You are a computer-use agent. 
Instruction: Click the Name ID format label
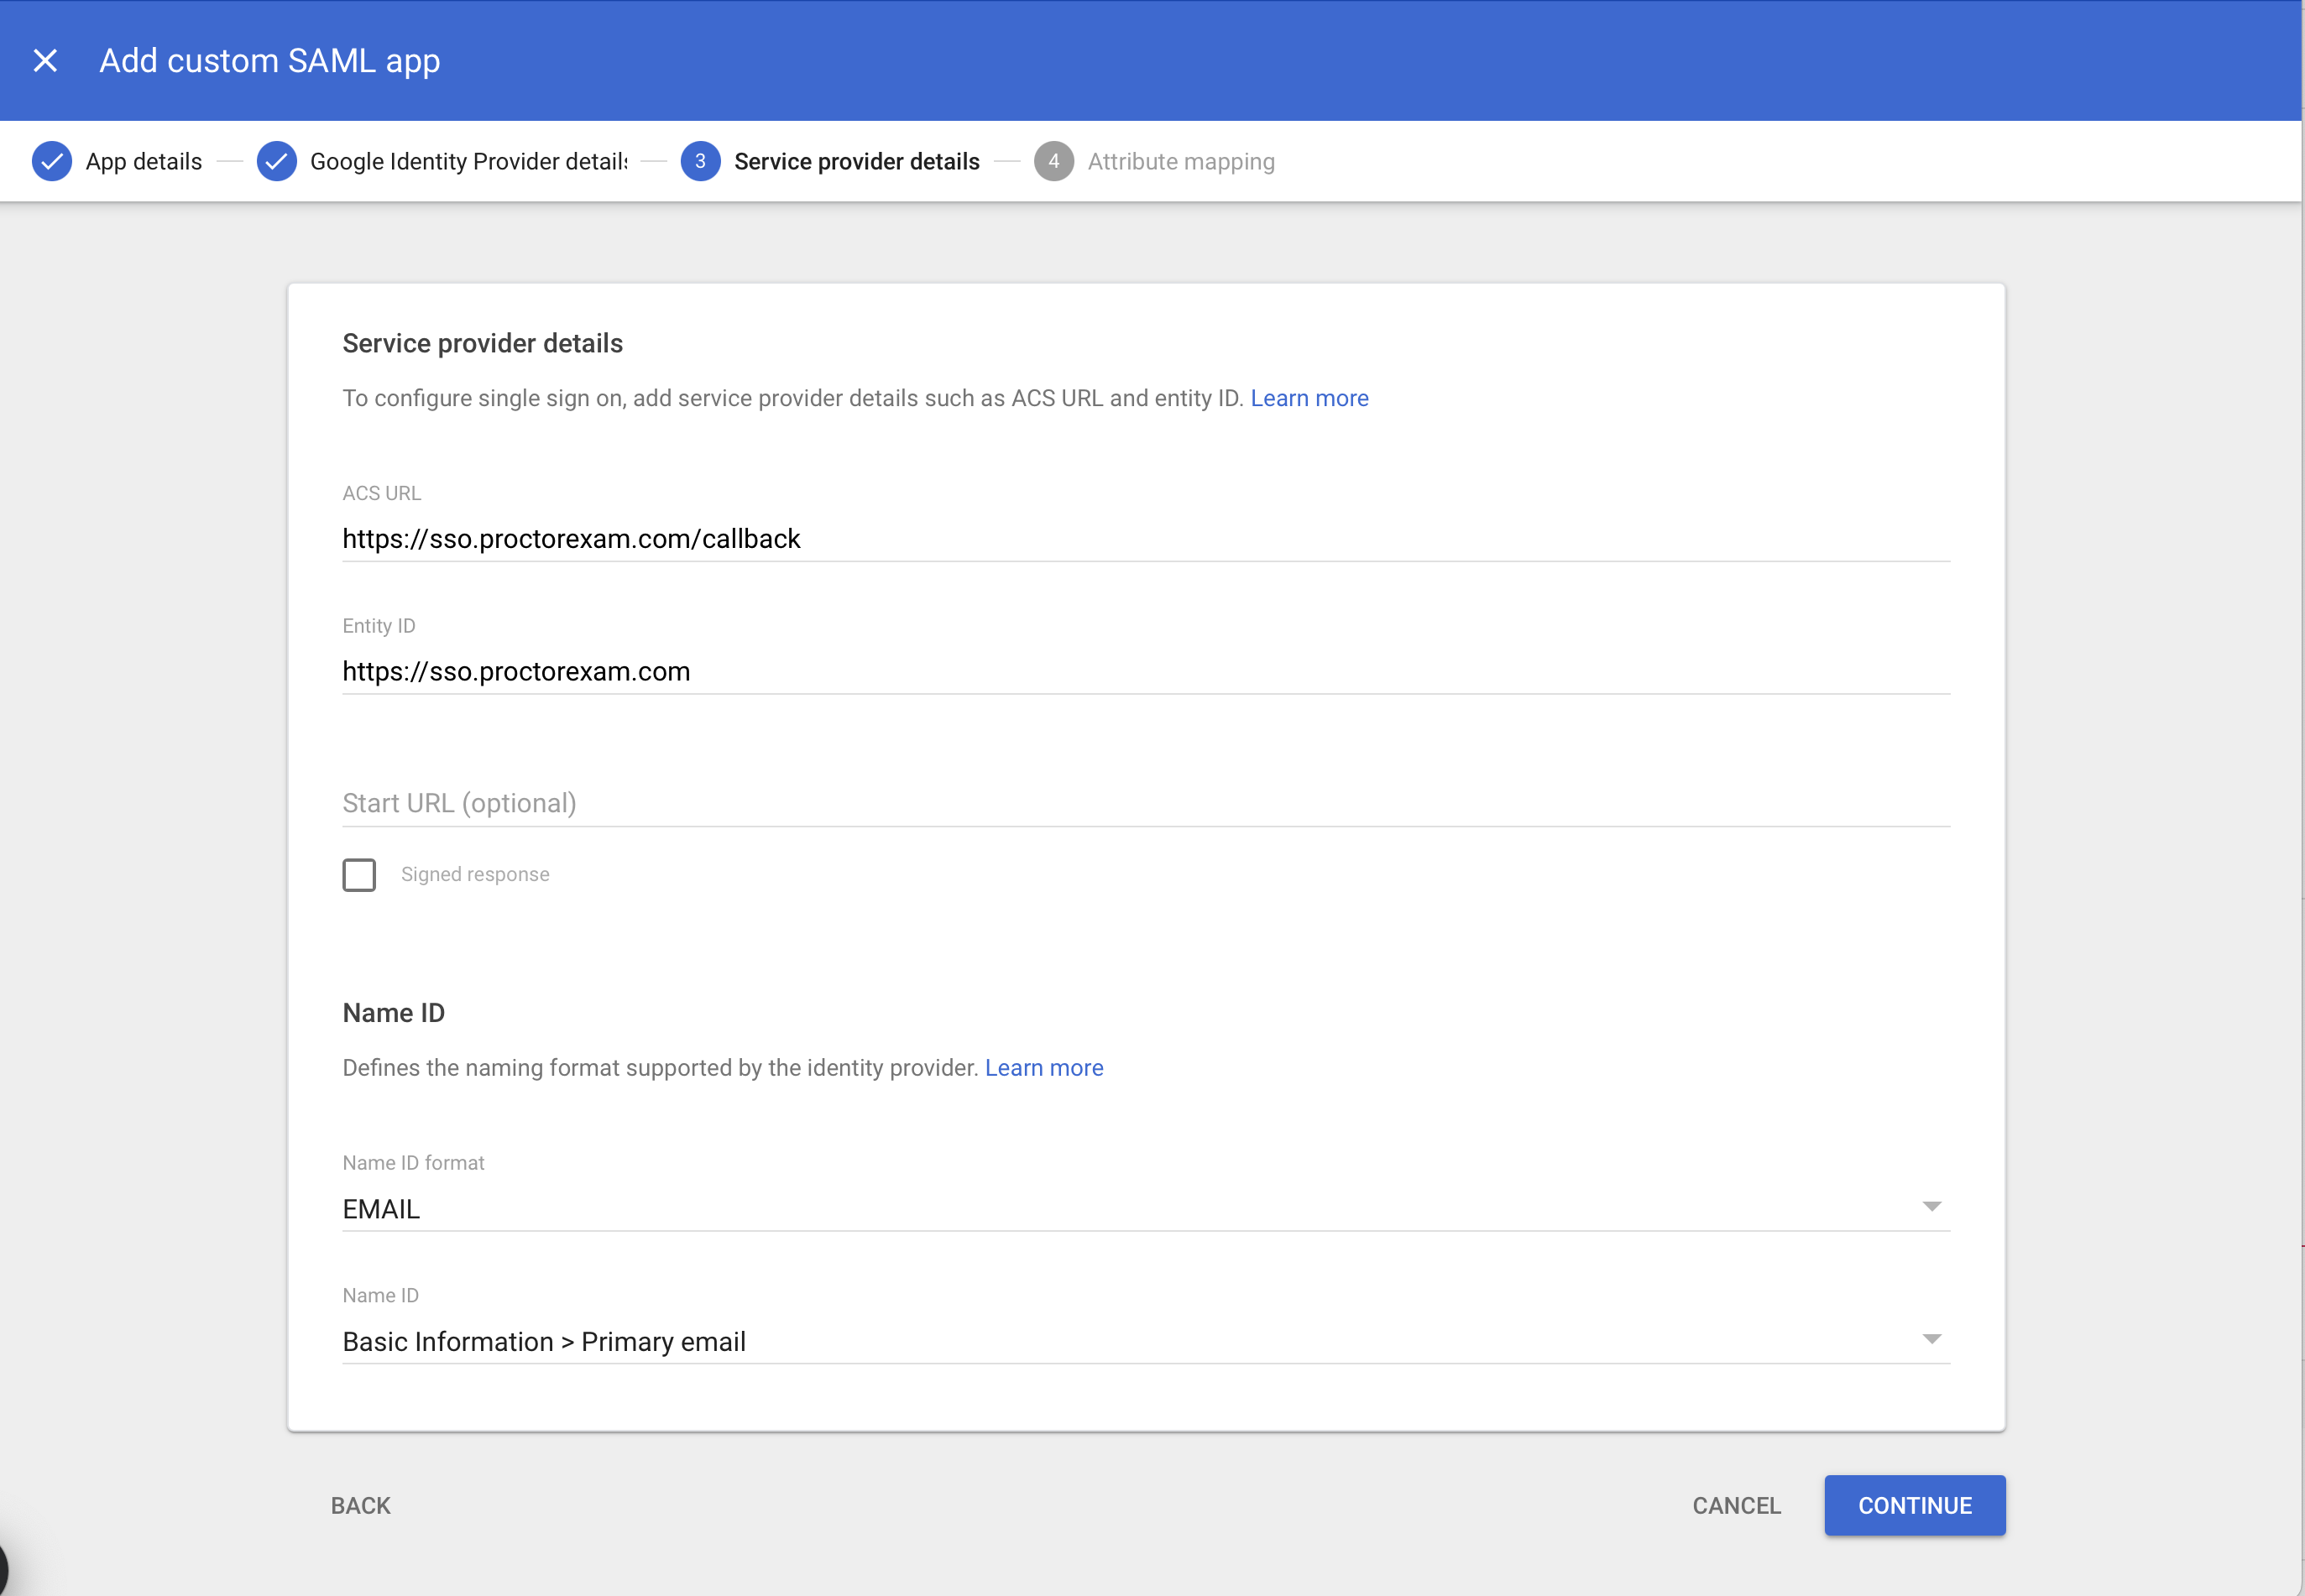(x=413, y=1163)
